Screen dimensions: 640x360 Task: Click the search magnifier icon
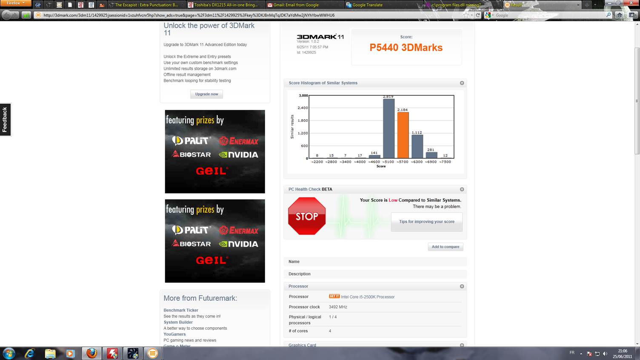(x=609, y=15)
